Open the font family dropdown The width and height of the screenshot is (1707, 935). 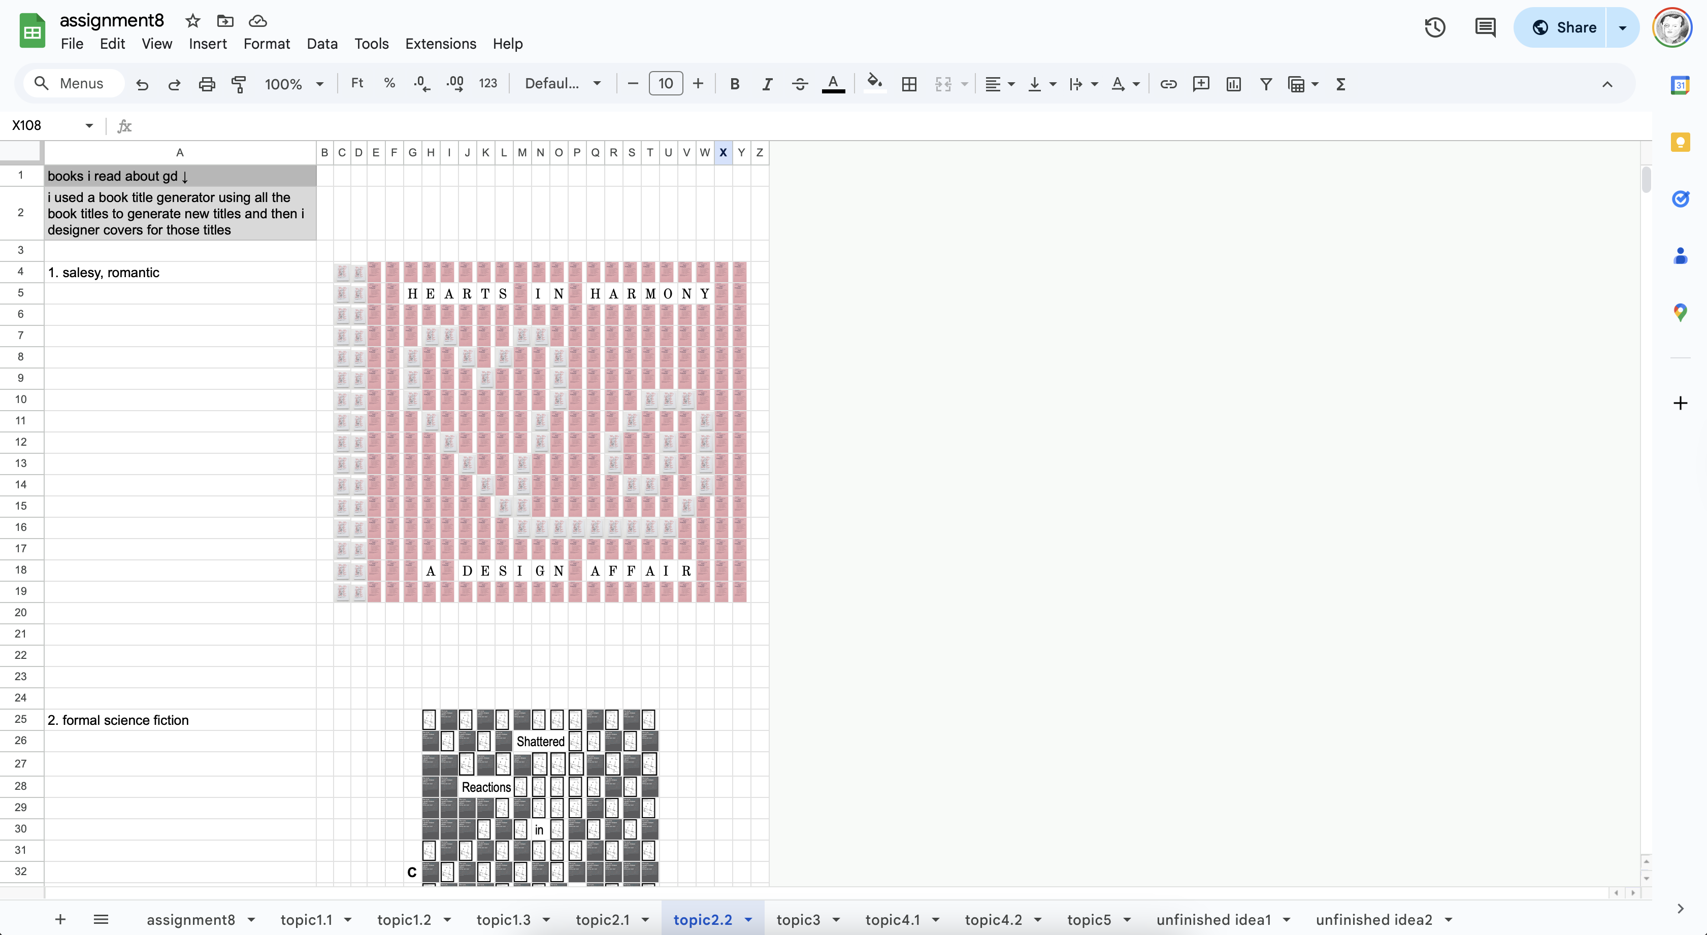[x=563, y=84]
